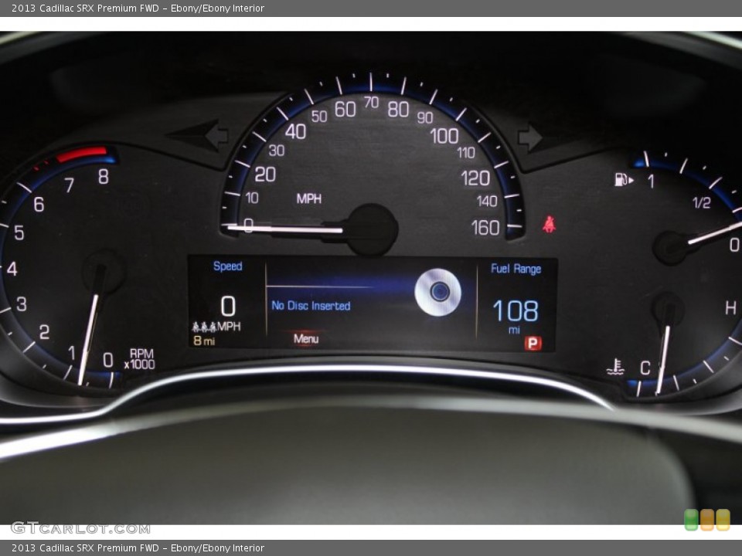The height and width of the screenshot is (556, 742).
Task: Click the RPM x1000 label
Action: pyautogui.click(x=140, y=359)
